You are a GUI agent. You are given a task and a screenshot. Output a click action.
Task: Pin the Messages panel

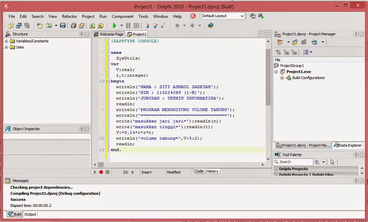(356, 181)
